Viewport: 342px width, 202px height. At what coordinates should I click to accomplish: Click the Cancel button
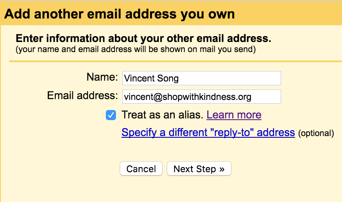(141, 168)
